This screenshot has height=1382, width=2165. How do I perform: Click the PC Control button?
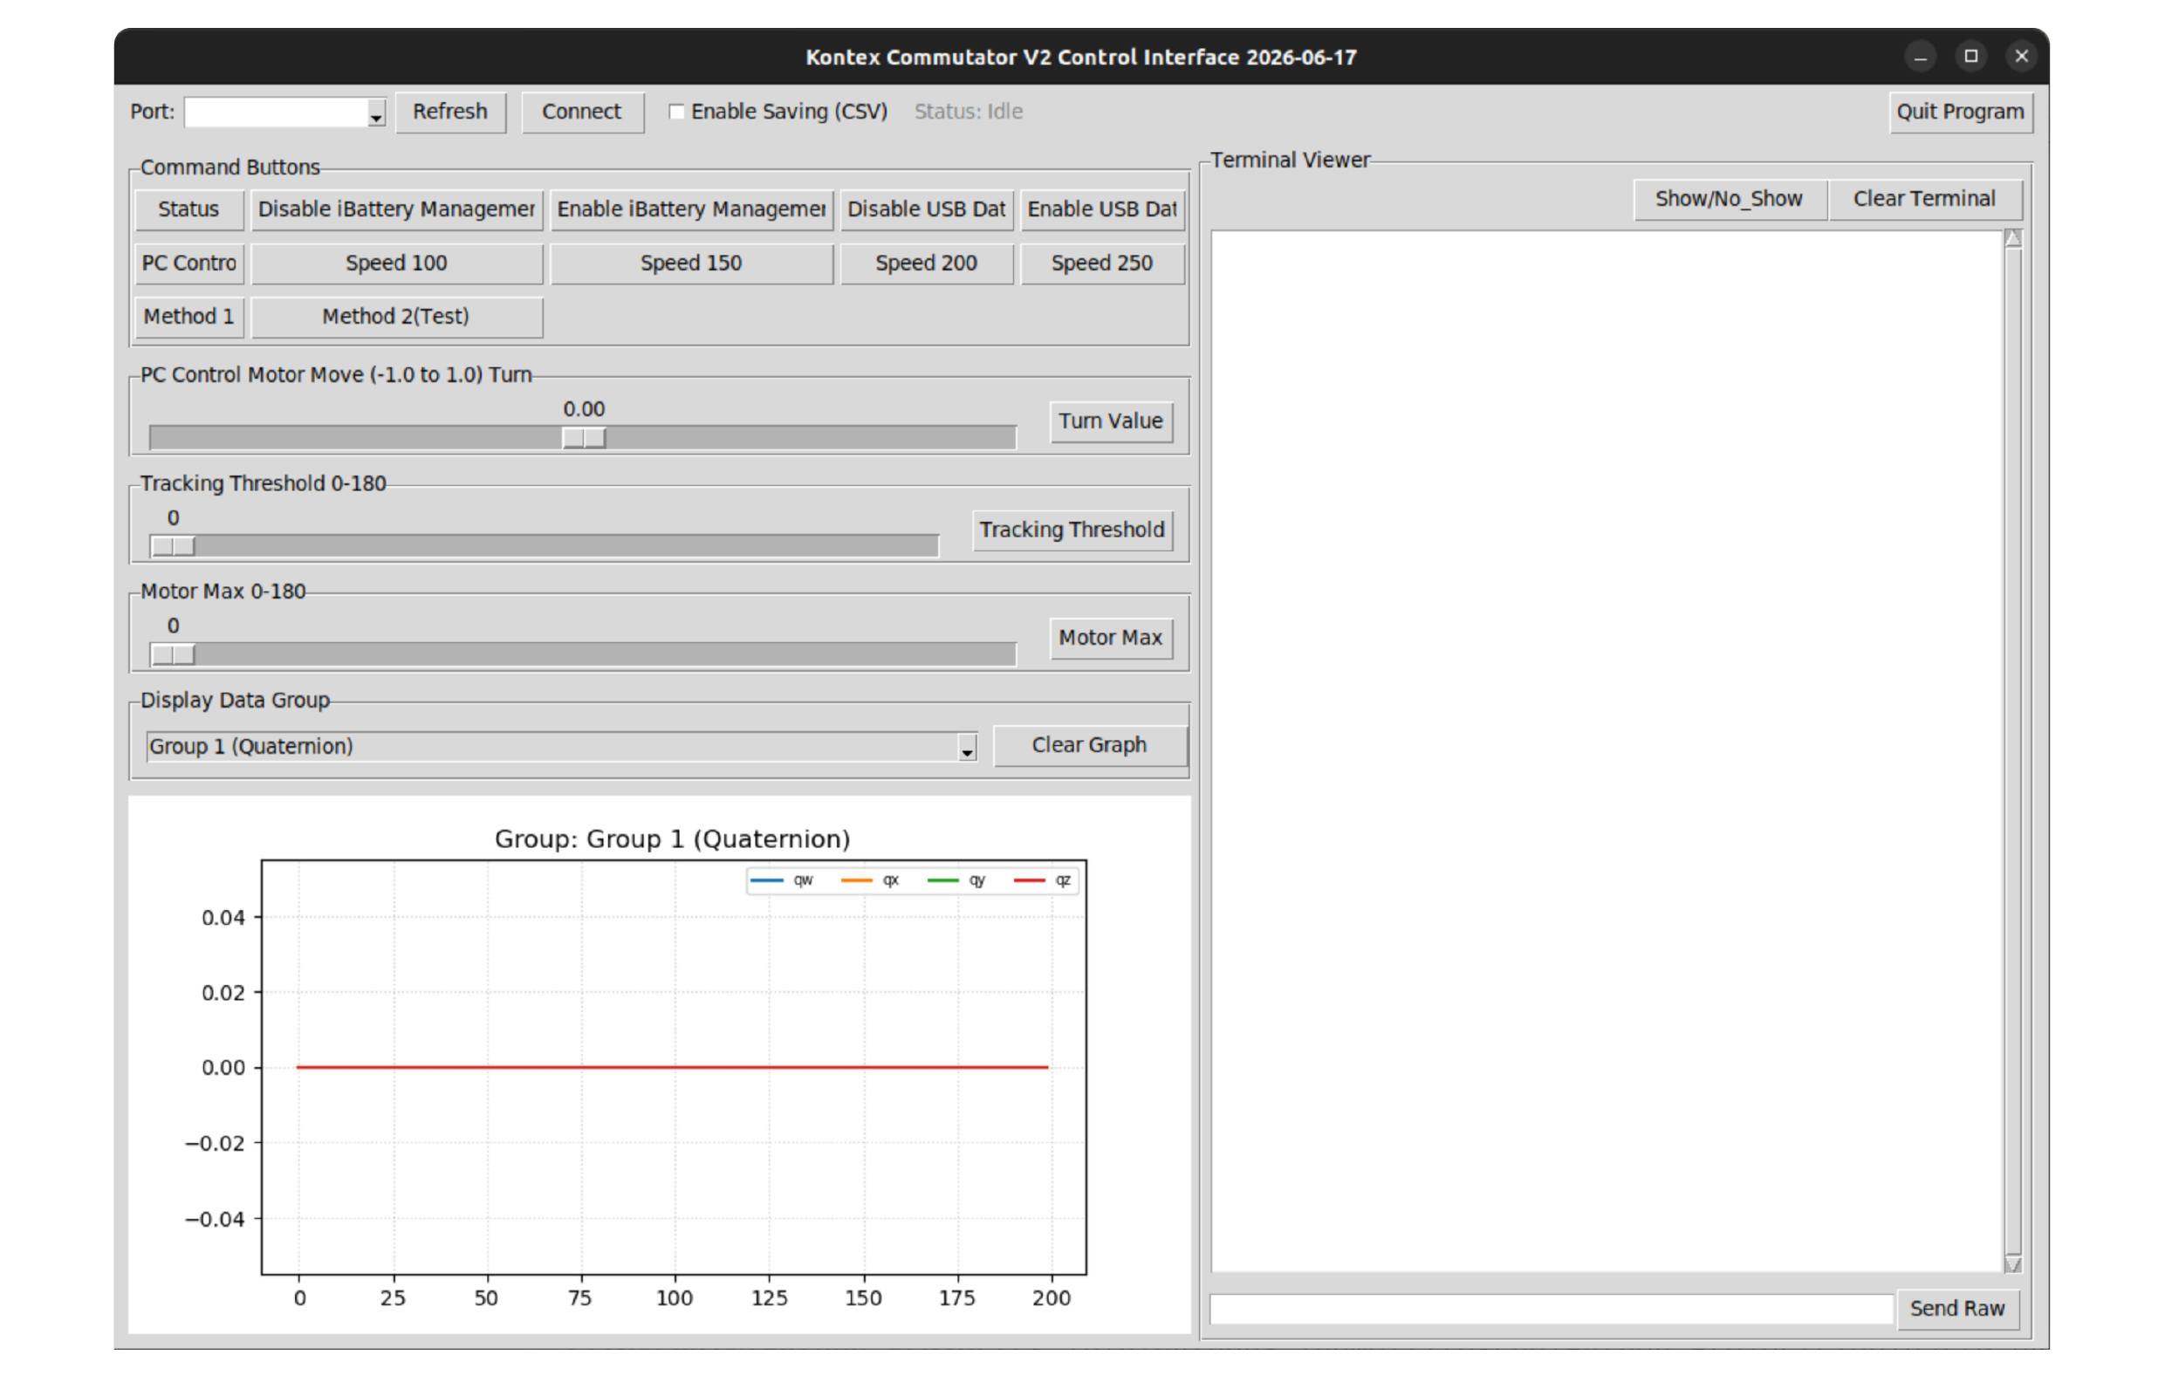tap(188, 264)
